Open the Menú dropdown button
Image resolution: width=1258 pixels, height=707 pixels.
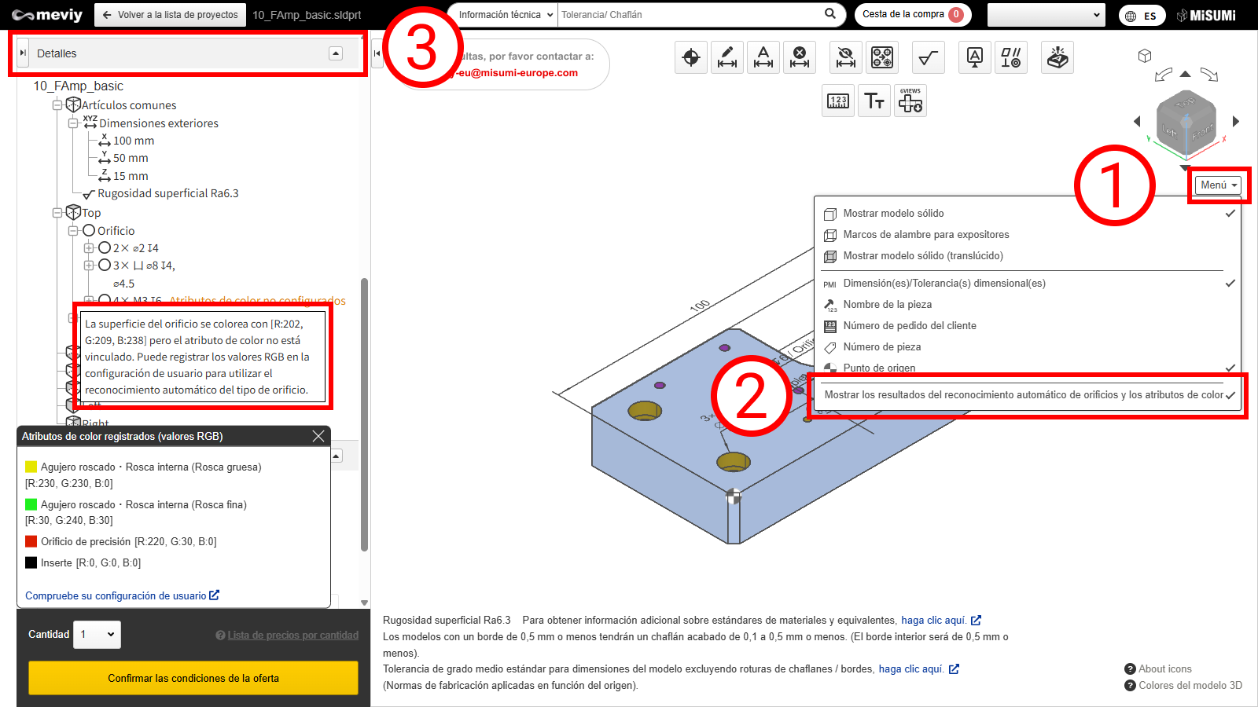[1219, 185]
